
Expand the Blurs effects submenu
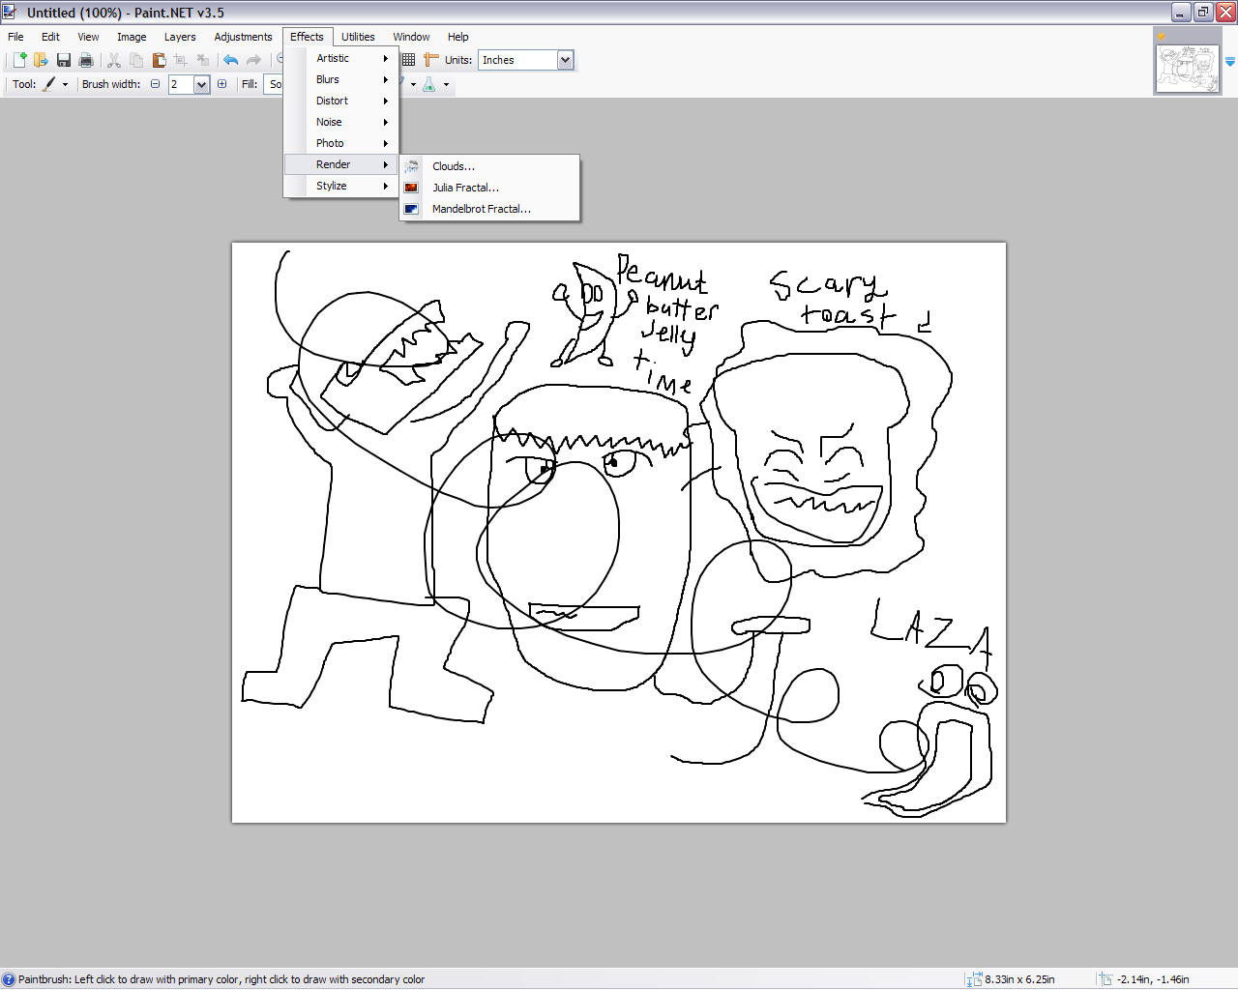click(x=341, y=79)
